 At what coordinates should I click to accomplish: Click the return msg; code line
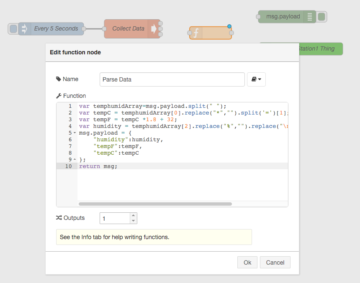(x=98, y=166)
